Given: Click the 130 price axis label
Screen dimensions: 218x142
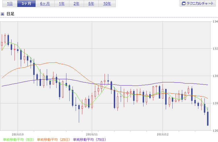Looking at the screenshot, I should 215,76.
